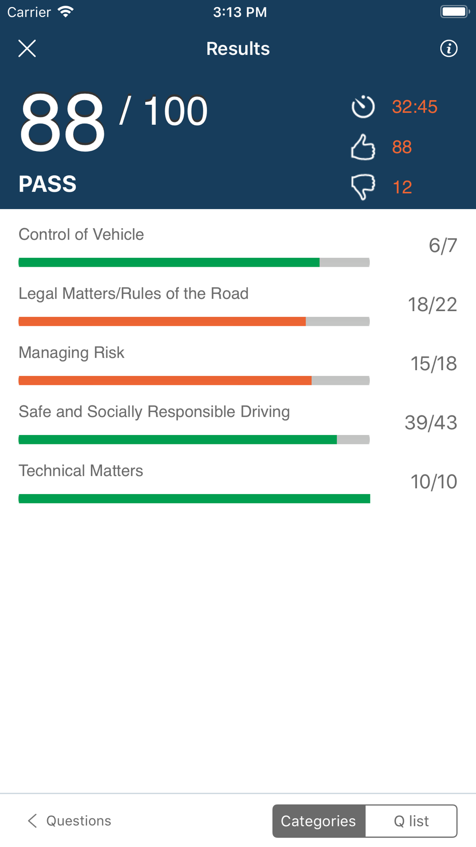
Task: Tap the Safe and Socially Responsible Driving bar
Action: [194, 439]
